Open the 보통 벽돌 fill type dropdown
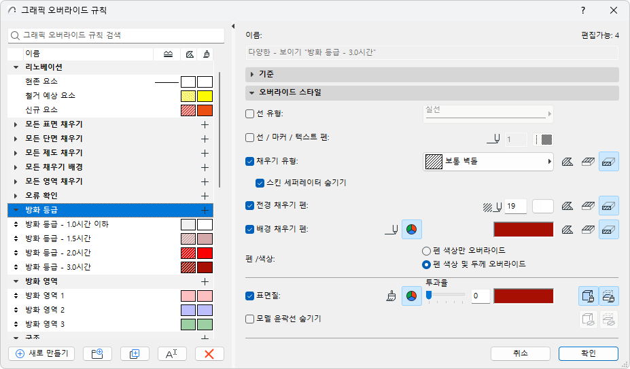Viewport: 630px width, 369px height. 488,162
